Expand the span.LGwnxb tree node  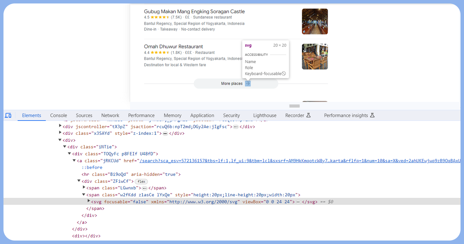(x=84, y=188)
